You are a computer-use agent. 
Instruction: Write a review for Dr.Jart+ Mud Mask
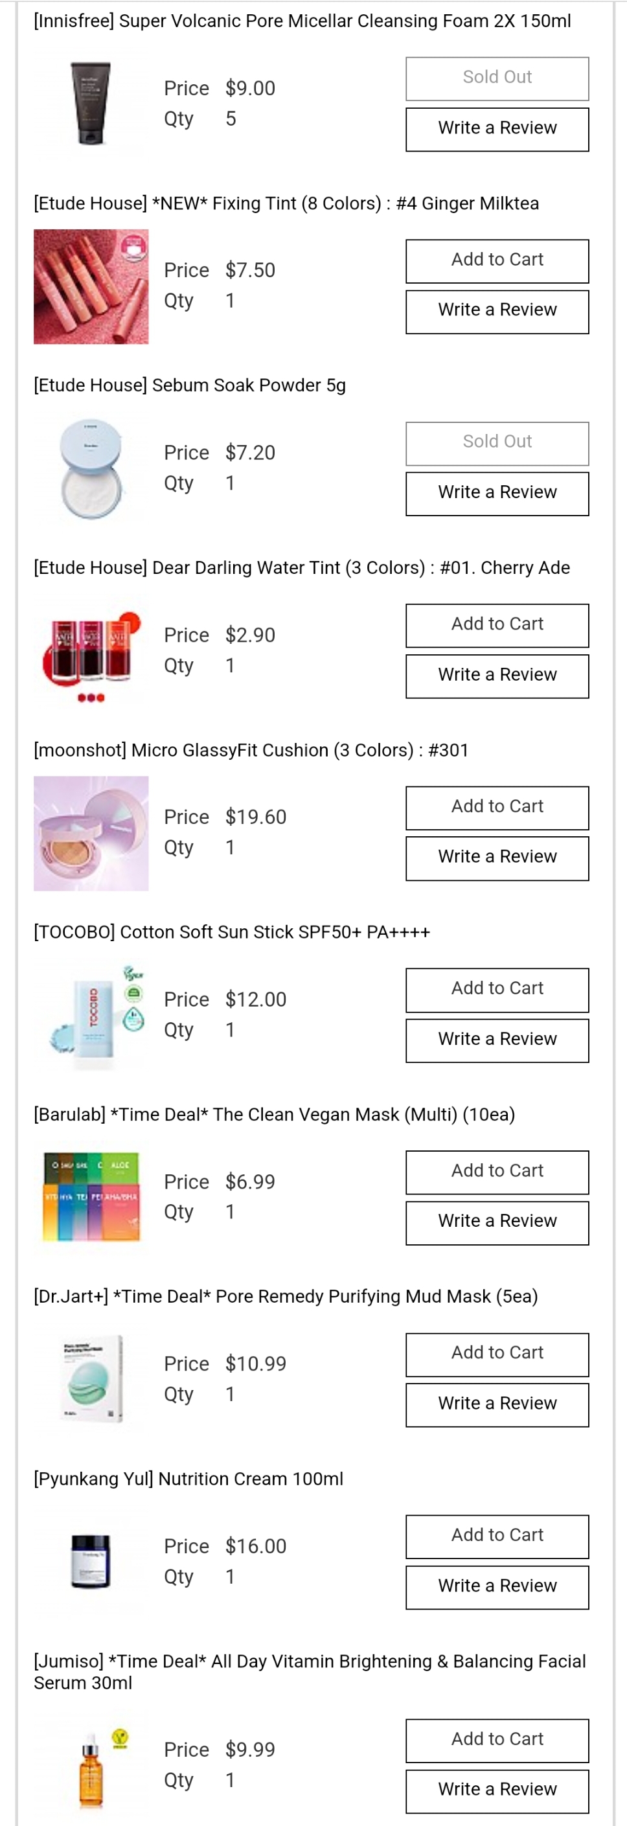pos(497,1404)
